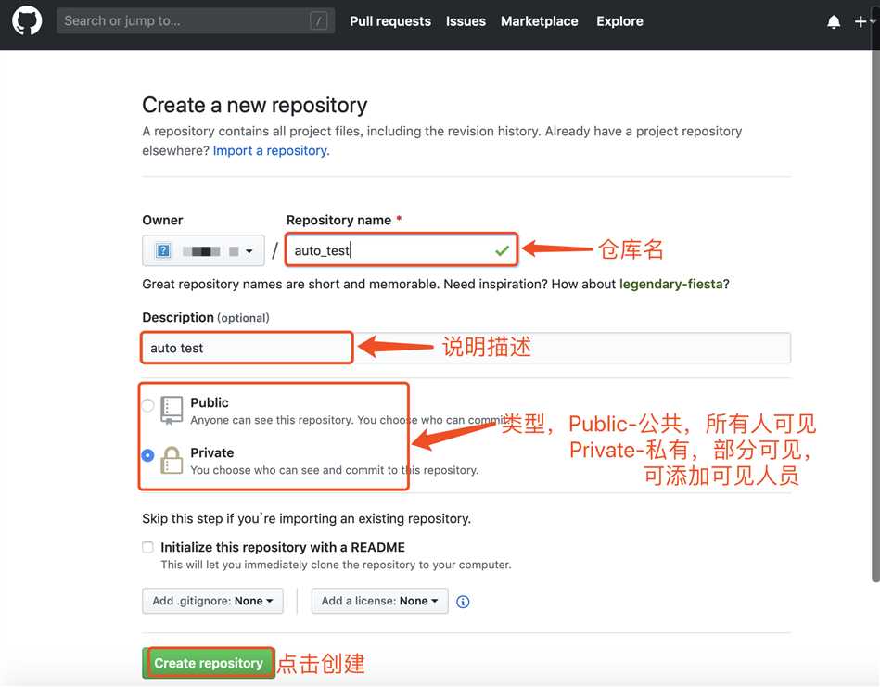Follow the Import a repository link

tap(271, 151)
